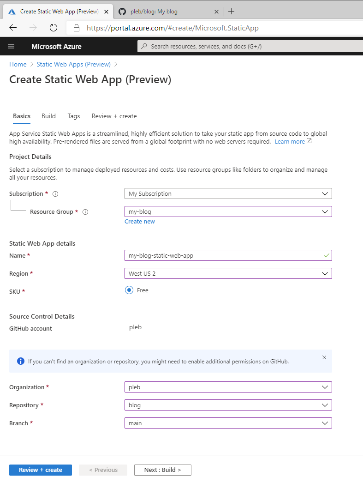Switch to the Build tab
363x483 pixels.
48,116
